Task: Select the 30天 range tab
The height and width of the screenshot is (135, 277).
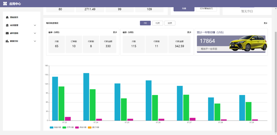Action: coord(170,23)
